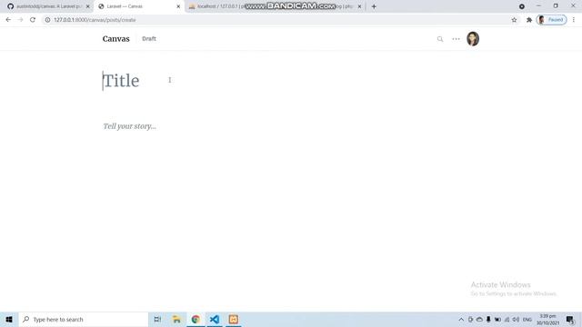Reload the current page

point(33,20)
